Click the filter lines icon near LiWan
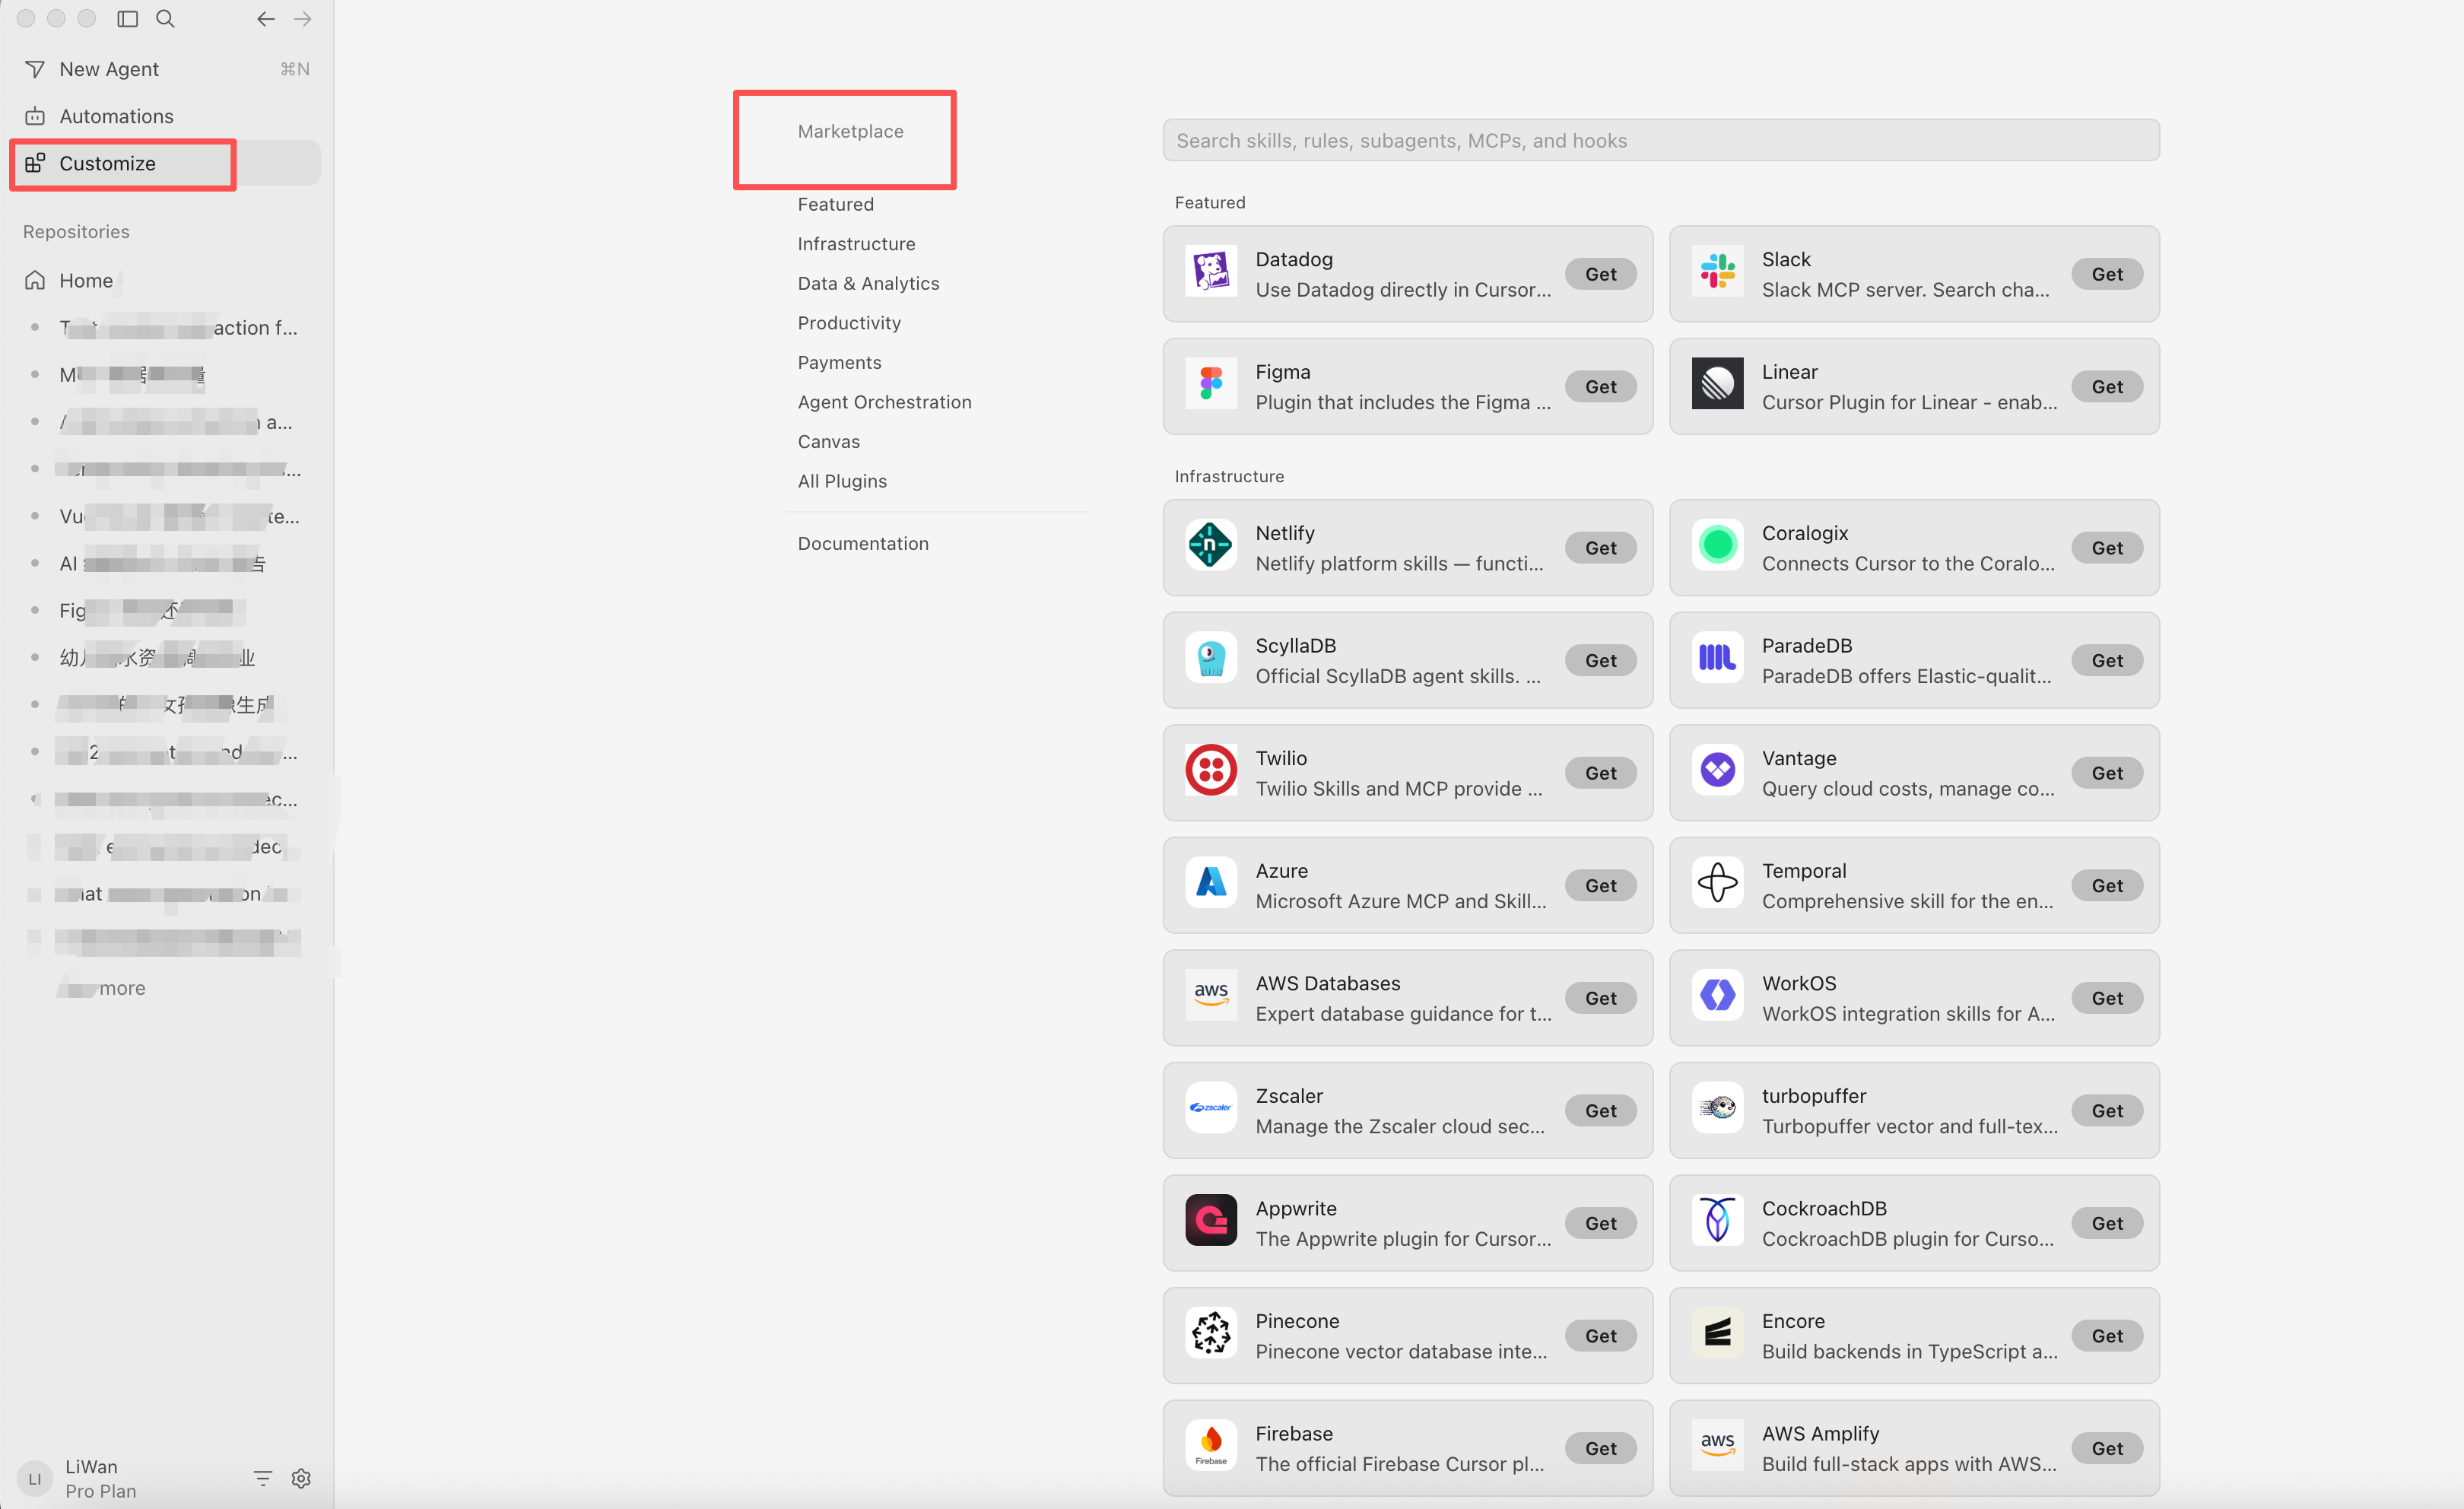Image resolution: width=2464 pixels, height=1509 pixels. 263,1478
